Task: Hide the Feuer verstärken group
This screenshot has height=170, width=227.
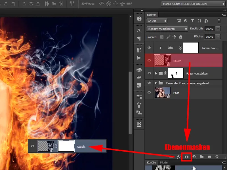Action: 149,73
